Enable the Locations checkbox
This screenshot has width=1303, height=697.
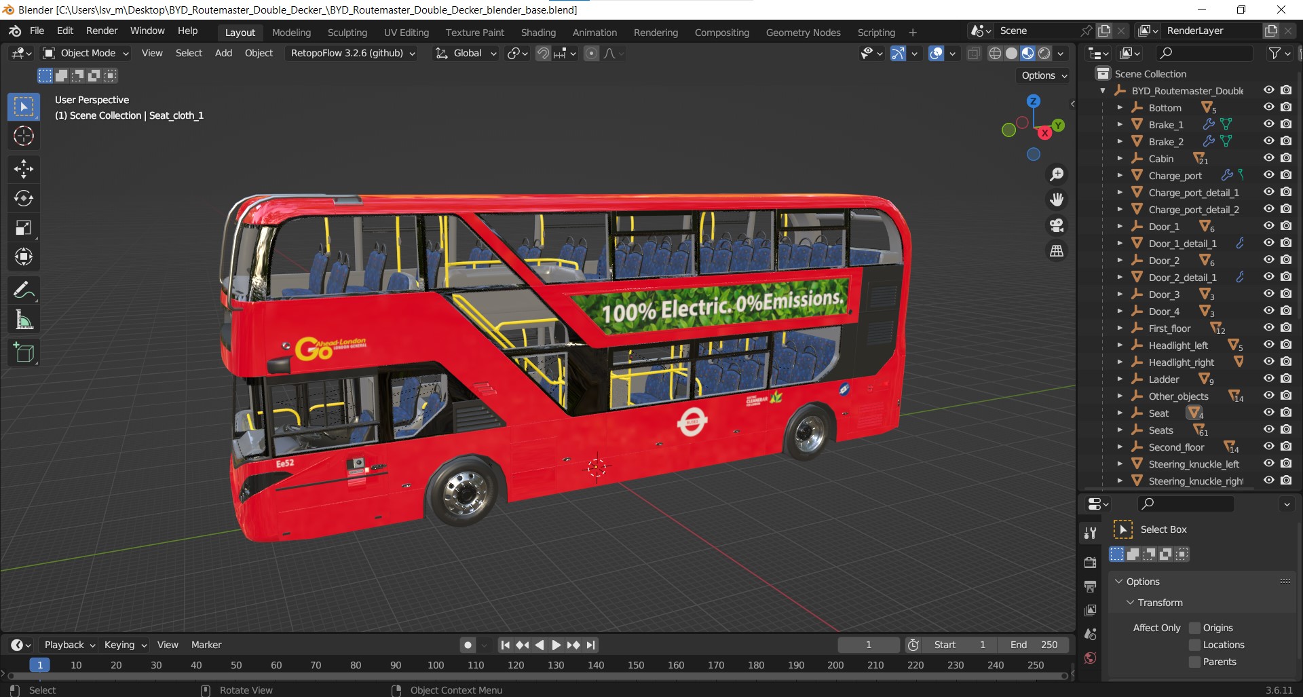tap(1195, 645)
